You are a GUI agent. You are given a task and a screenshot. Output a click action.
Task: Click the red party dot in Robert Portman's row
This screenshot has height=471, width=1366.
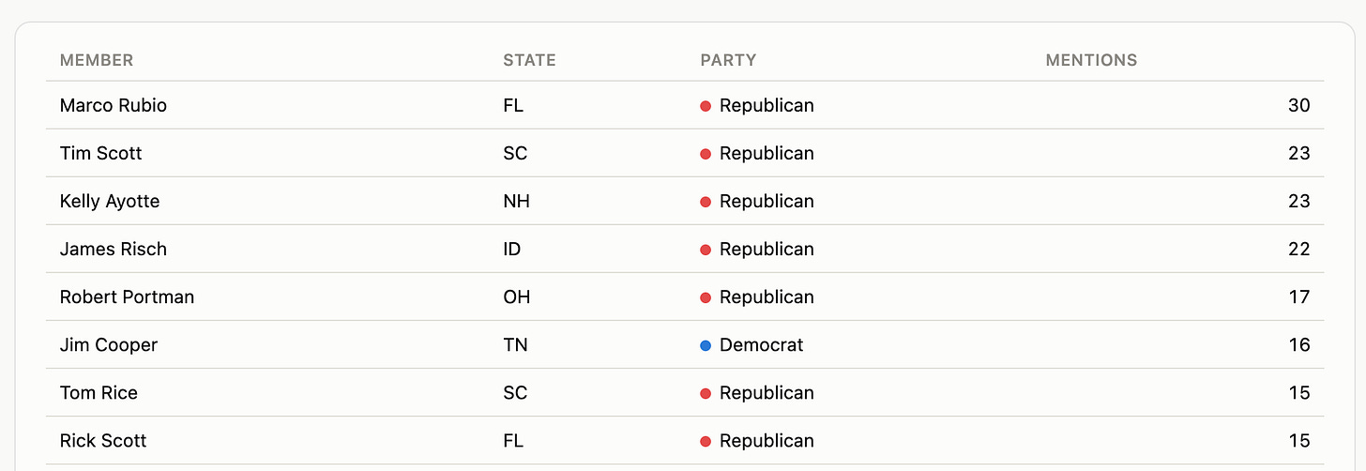click(706, 297)
